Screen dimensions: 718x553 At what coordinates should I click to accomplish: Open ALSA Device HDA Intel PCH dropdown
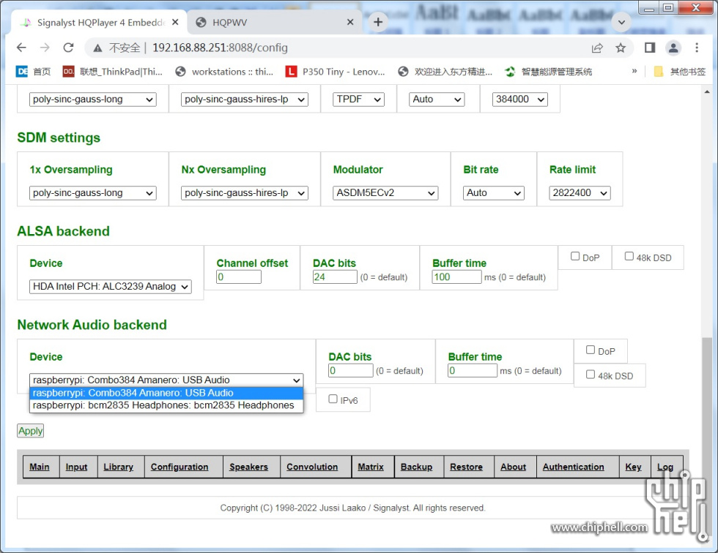point(111,287)
